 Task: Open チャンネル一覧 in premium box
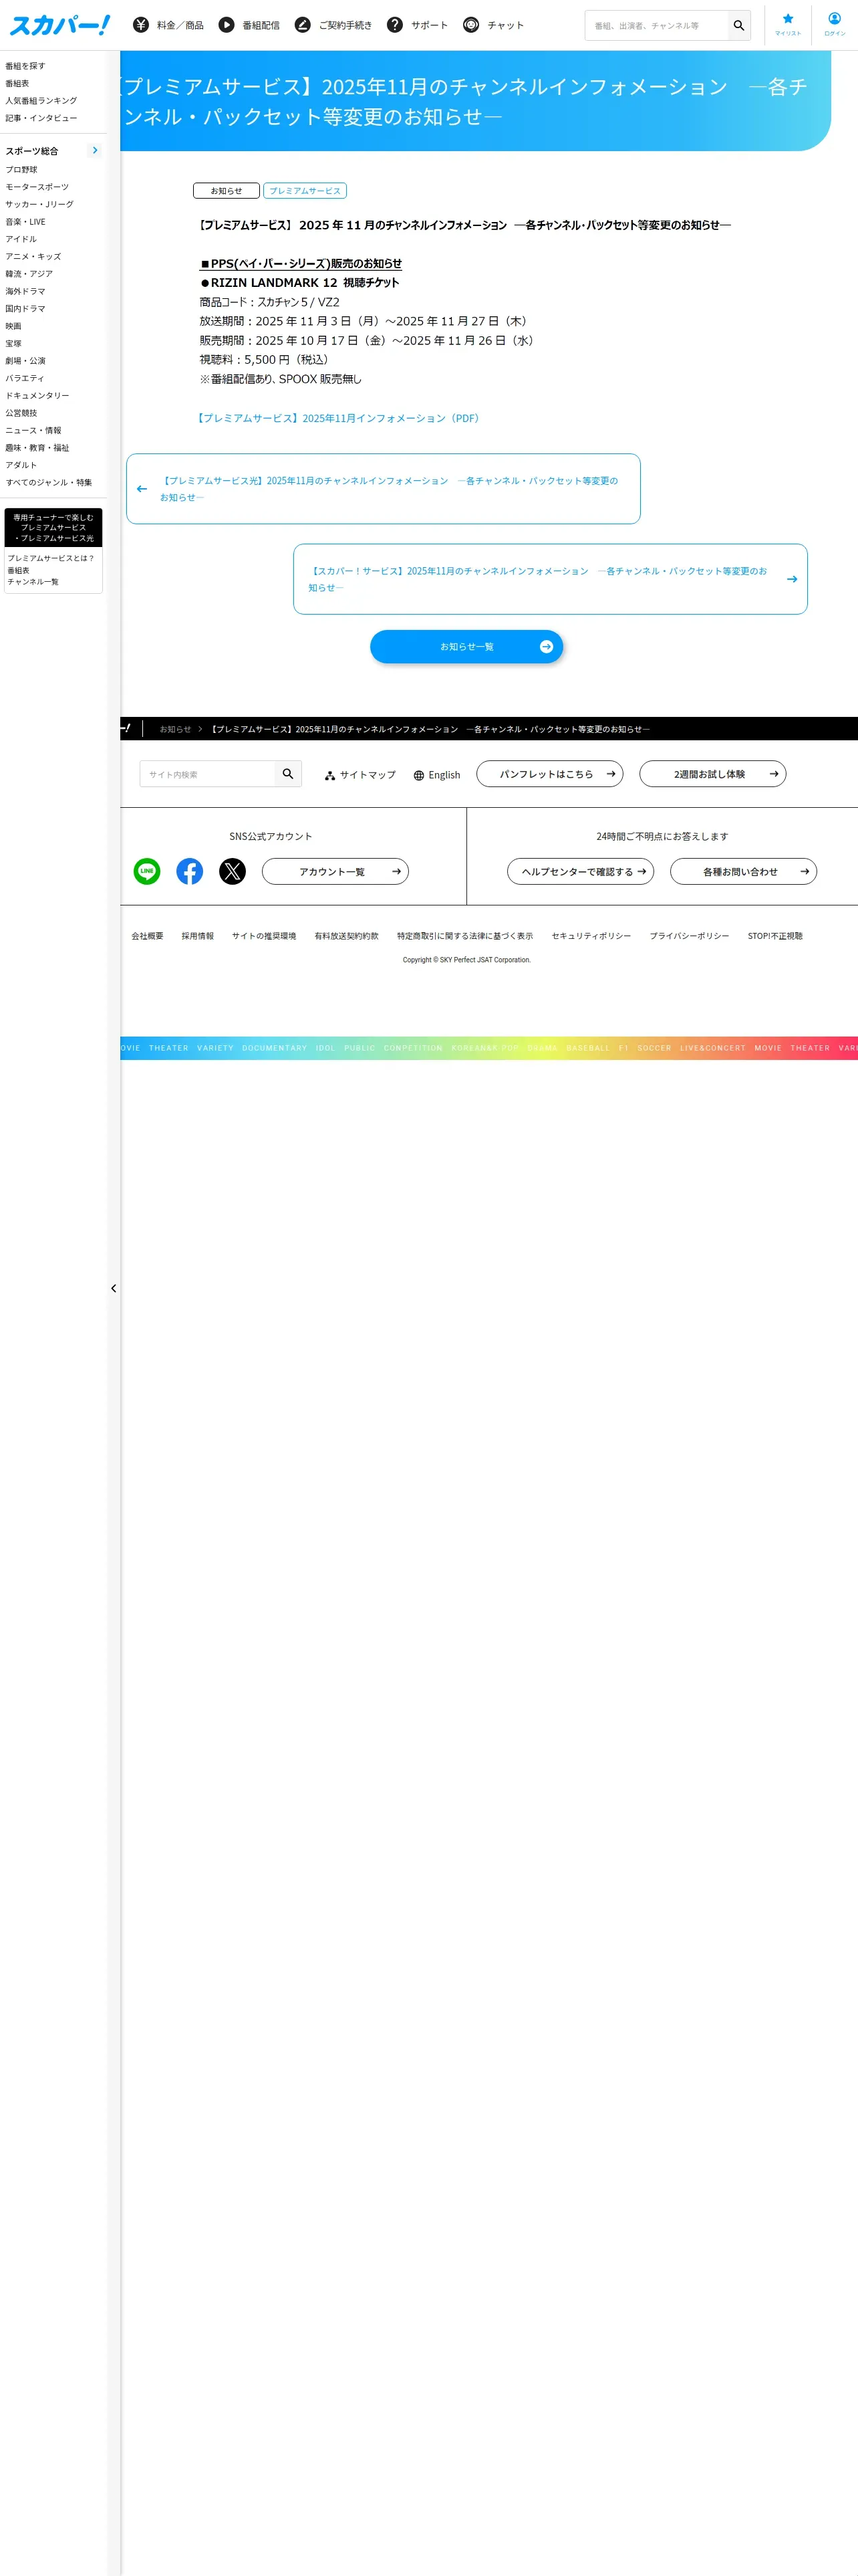tap(33, 582)
